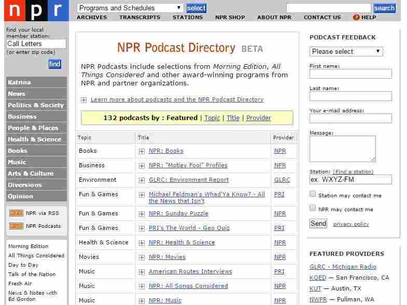Viewport: 407px width, 305px height.
Task: Expand the American Routes Interviews plus icon
Action: [x=142, y=272]
